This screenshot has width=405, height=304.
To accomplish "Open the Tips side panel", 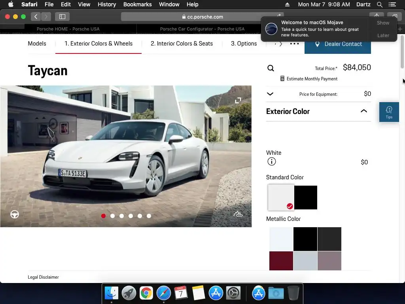I will pos(389,112).
